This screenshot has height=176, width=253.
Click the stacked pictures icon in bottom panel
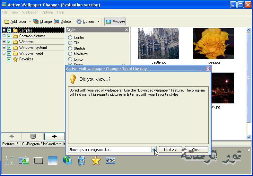[81, 161]
